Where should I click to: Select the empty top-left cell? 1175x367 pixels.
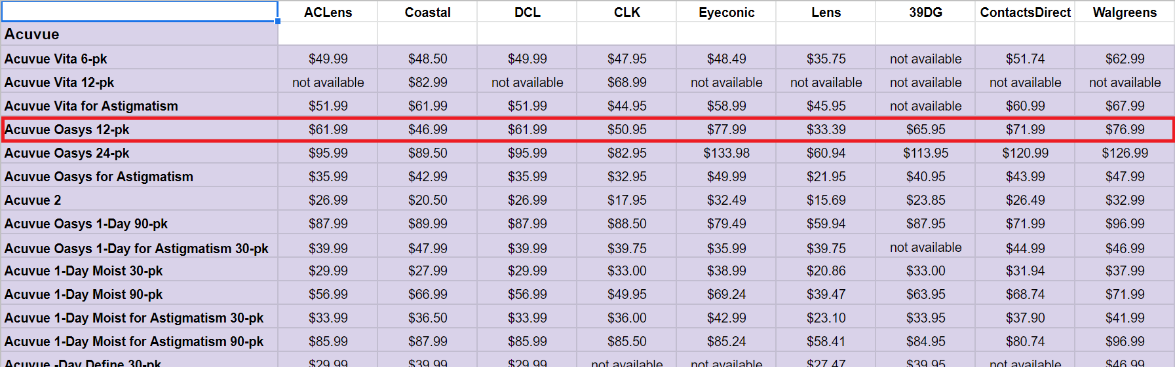click(x=139, y=11)
